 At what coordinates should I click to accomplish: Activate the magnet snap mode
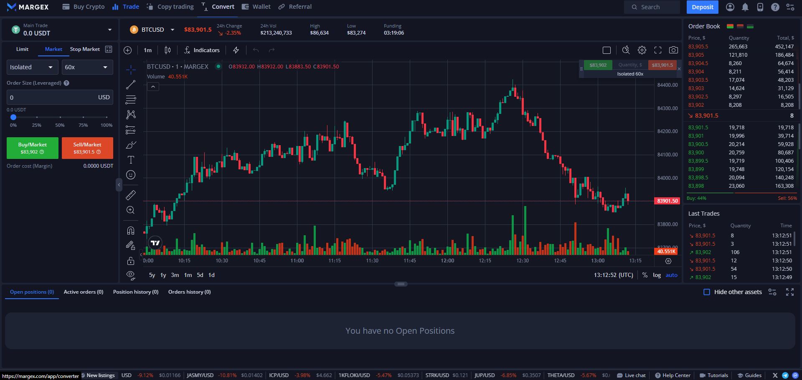(x=131, y=231)
